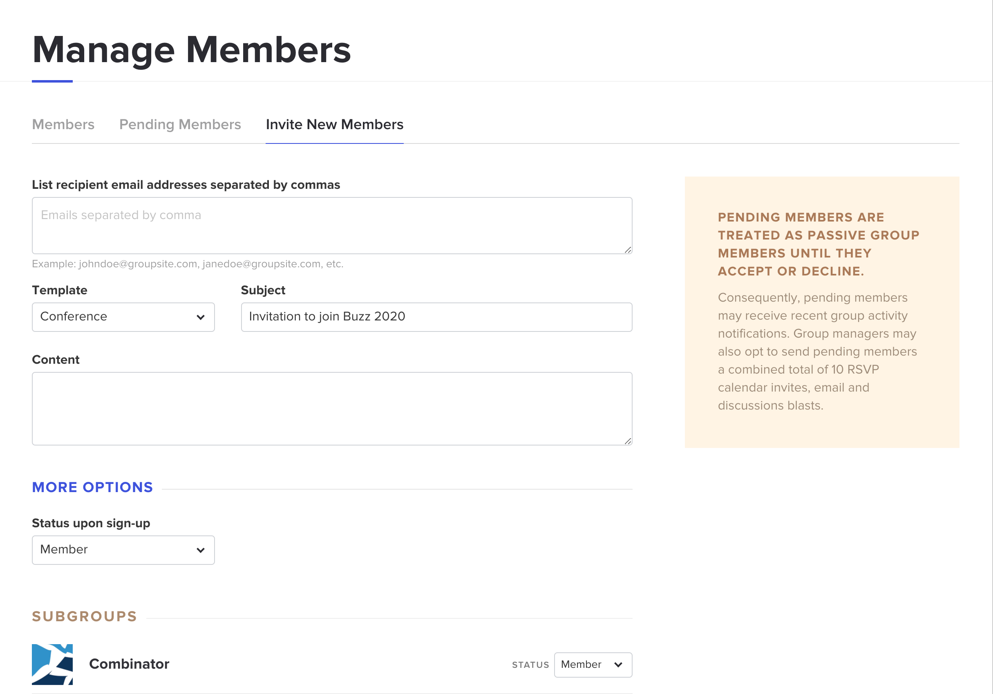This screenshot has width=993, height=694.
Task: Click the Combinator status chevron arrow
Action: [x=618, y=665]
